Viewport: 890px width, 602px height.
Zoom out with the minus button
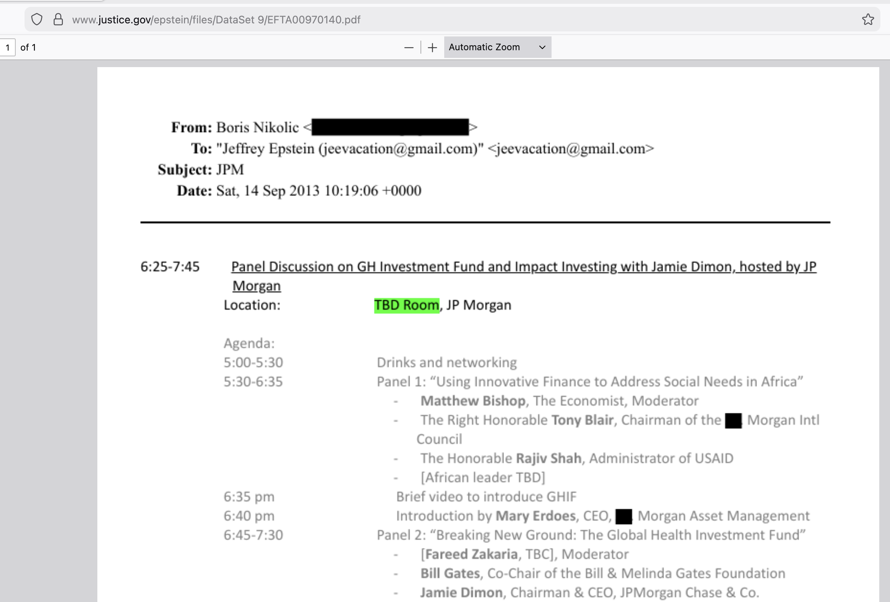click(x=409, y=48)
